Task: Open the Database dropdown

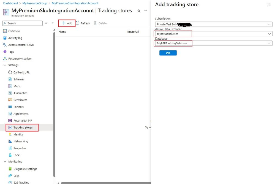Action: (x=214, y=43)
